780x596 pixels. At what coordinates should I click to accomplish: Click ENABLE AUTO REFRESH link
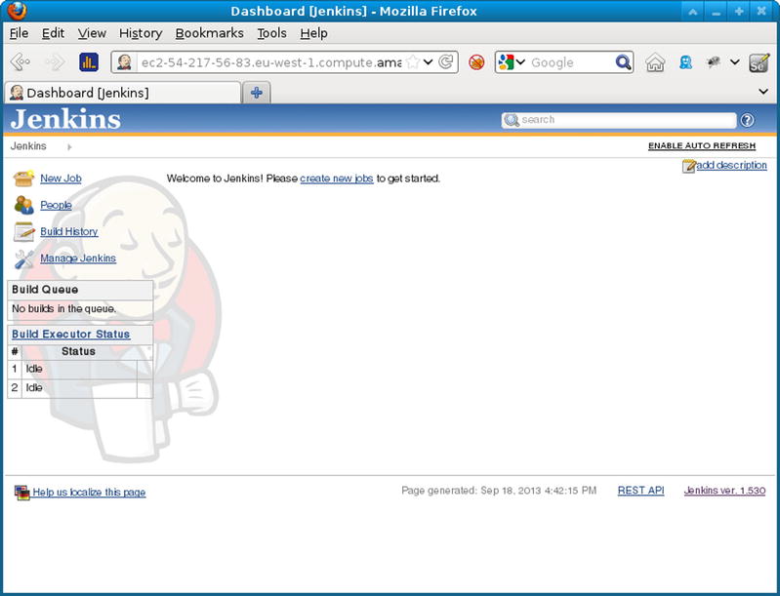click(x=701, y=145)
